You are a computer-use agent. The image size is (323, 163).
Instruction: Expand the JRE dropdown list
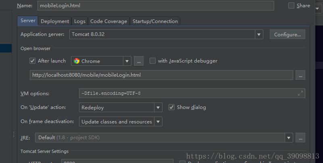[x=288, y=138]
